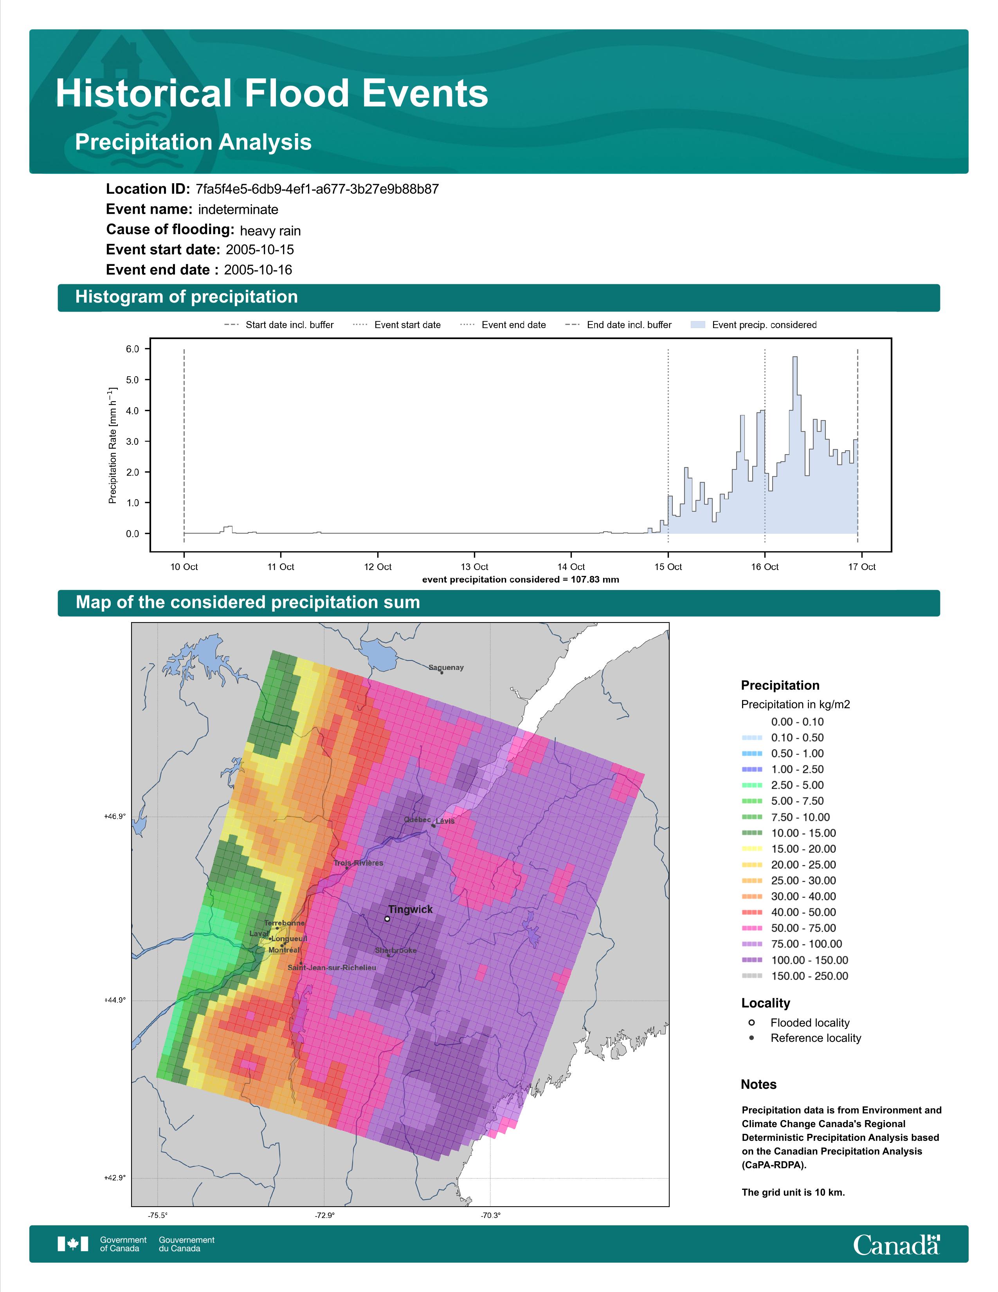Click the 2.50 - 5.00 green legend swatch
Image resolution: width=998 pixels, height=1292 pixels.
pos(752,785)
